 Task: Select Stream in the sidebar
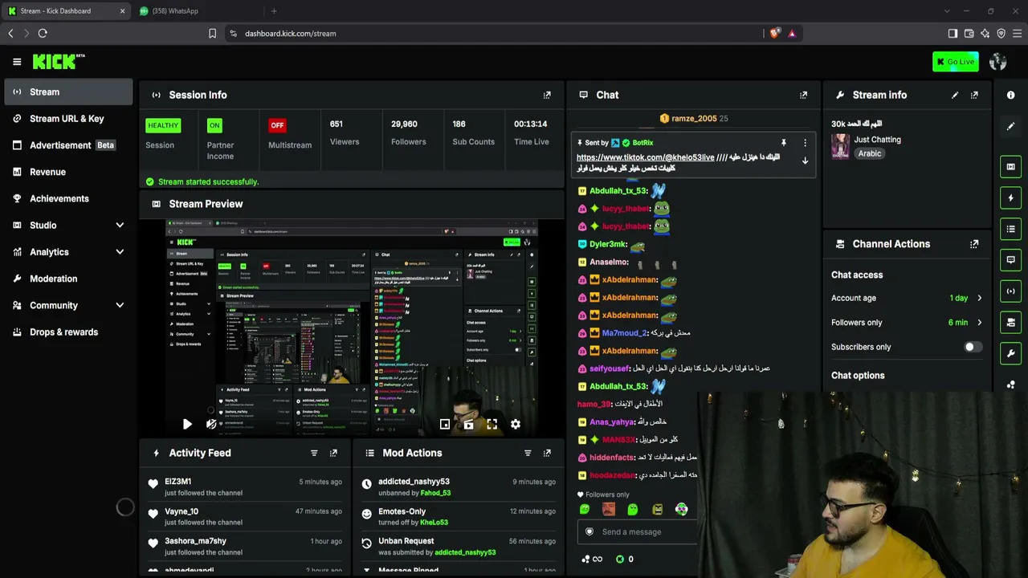click(x=68, y=92)
